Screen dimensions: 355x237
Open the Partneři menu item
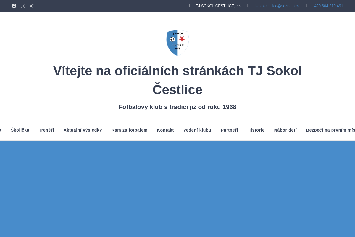point(230,130)
